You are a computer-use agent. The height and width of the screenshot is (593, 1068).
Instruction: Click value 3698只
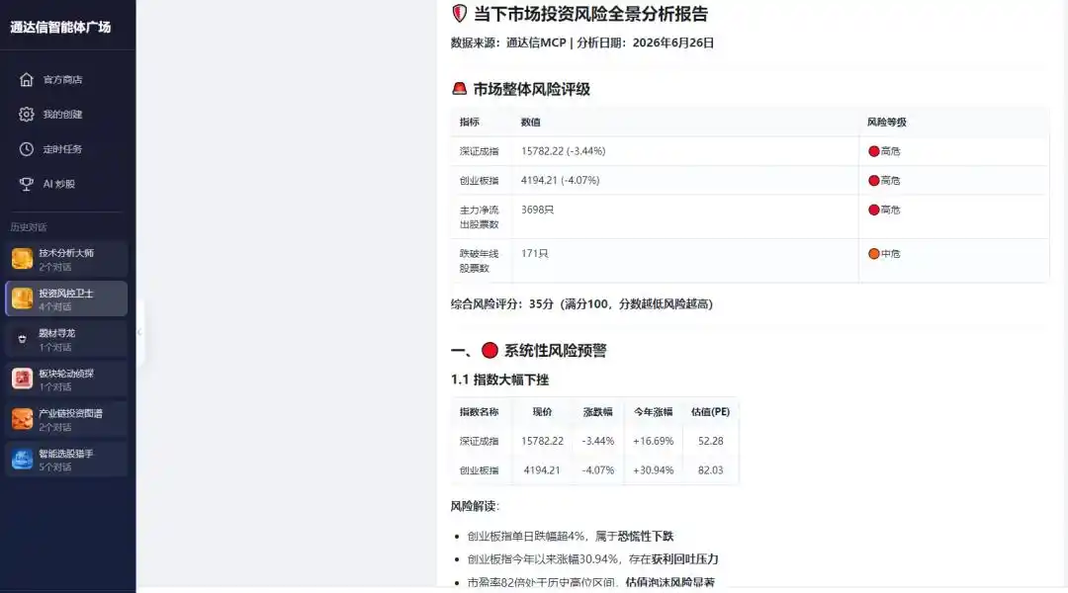click(537, 210)
